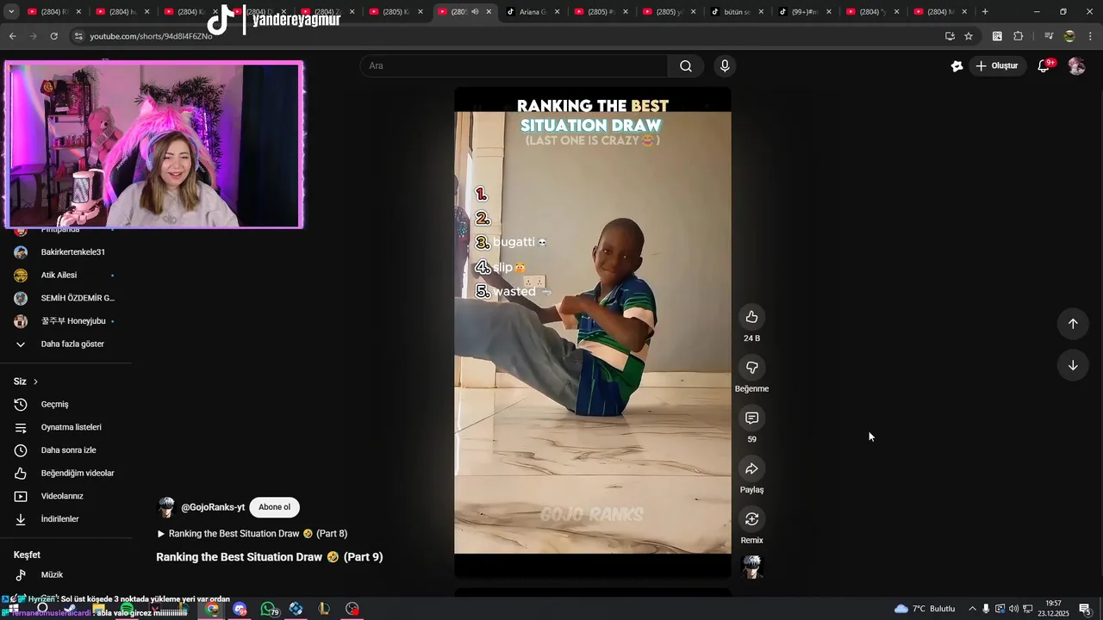
Task: Mute the active tab's audio indicator
Action: (475, 12)
